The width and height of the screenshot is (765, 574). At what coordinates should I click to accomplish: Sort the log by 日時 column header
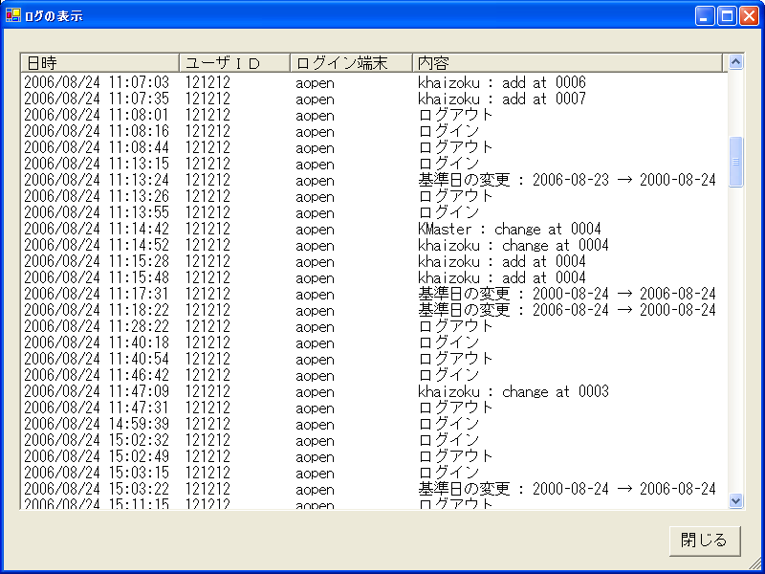pyautogui.click(x=99, y=63)
